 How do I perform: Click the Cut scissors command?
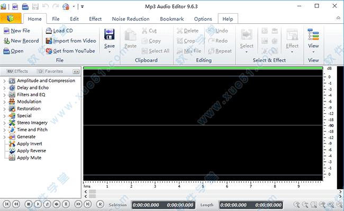coord(149,31)
